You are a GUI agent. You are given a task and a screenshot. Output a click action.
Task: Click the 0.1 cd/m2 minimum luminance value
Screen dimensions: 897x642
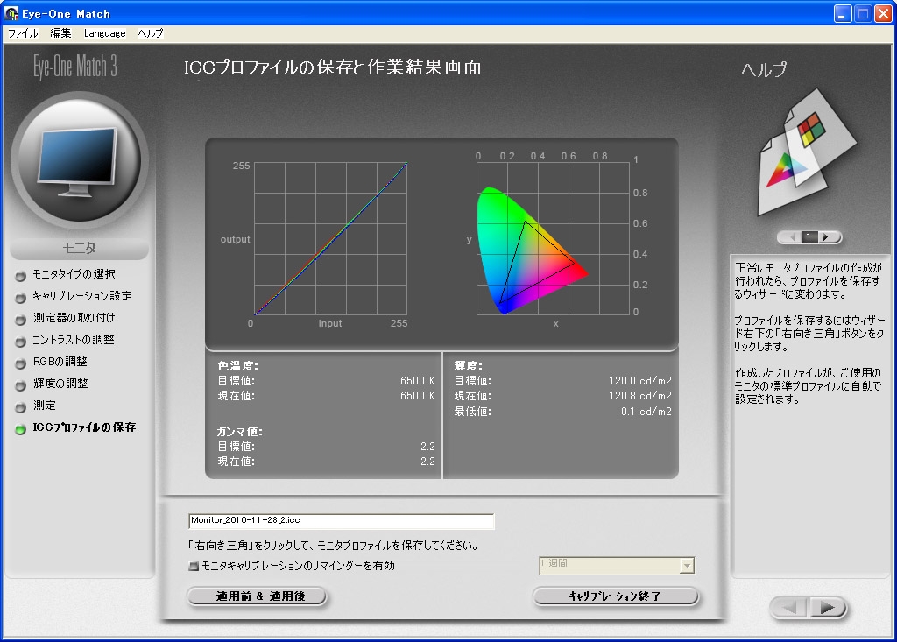[x=646, y=411]
